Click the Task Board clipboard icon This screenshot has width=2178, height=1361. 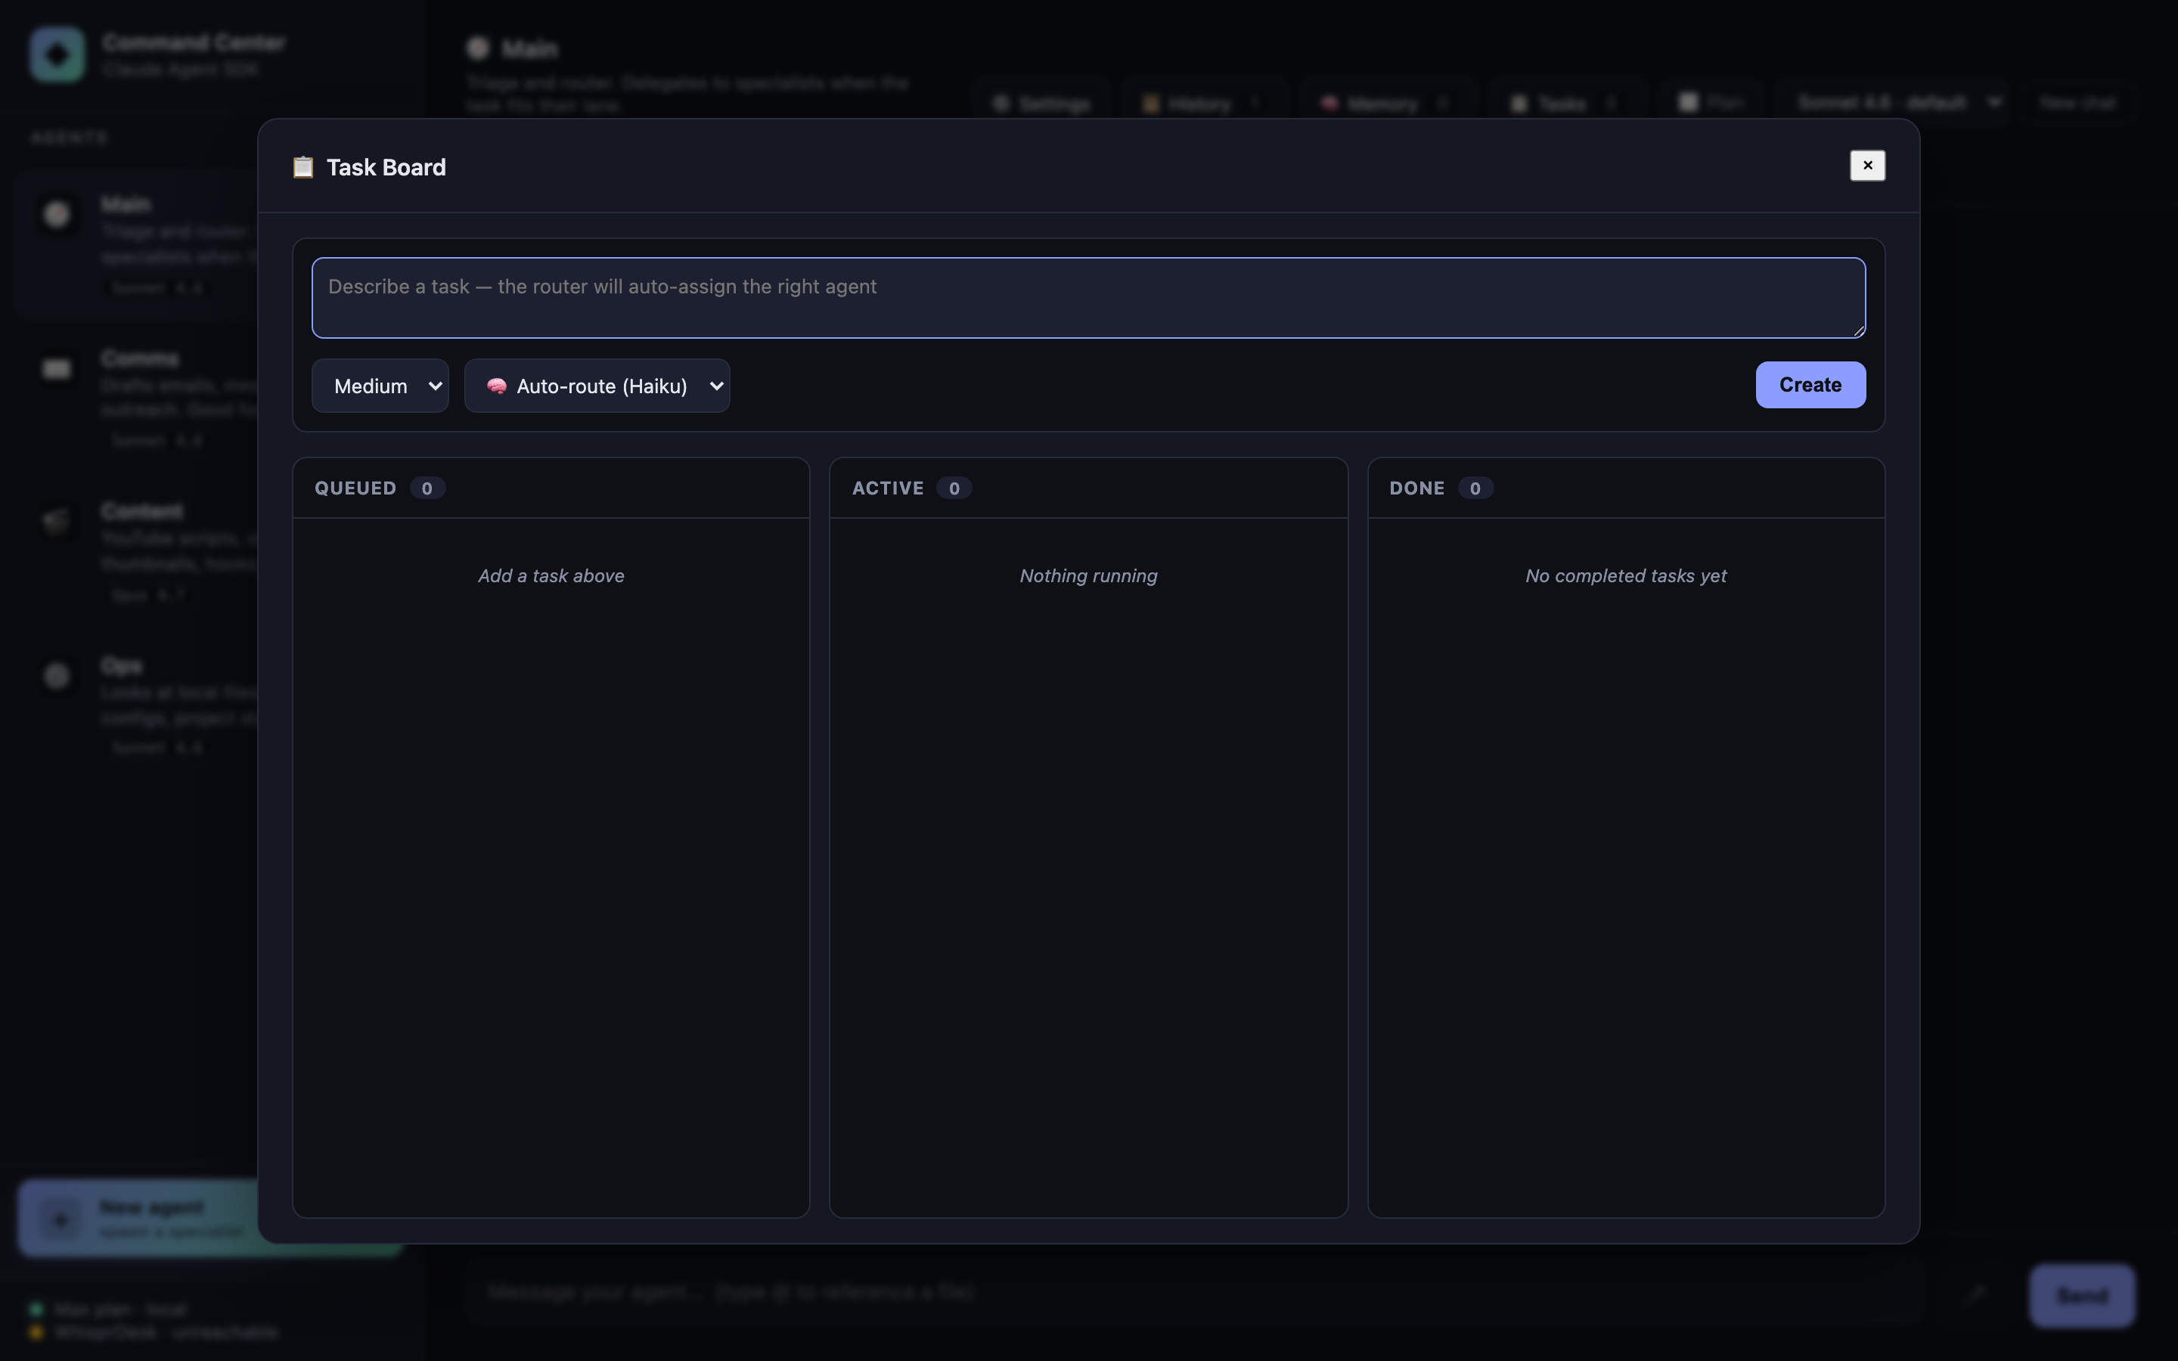click(303, 167)
